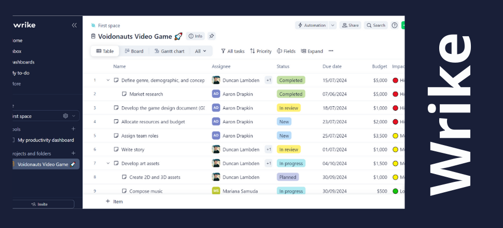The image size is (503, 228).
Task: Click the Search button
Action: pyautogui.click(x=375, y=25)
